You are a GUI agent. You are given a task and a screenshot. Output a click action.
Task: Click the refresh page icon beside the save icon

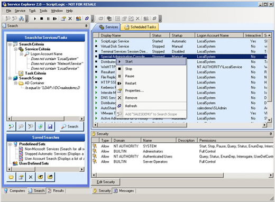pyautogui.click(x=40, y=126)
